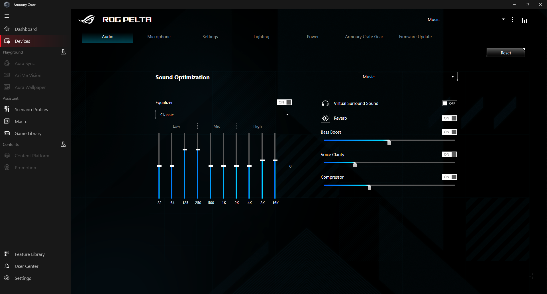
Task: Open the three-dot profile options menu
Action: tap(513, 19)
